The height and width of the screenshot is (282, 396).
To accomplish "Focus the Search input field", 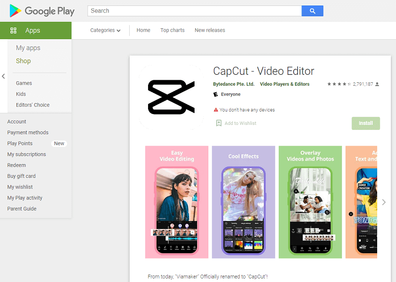I will 195,11.
